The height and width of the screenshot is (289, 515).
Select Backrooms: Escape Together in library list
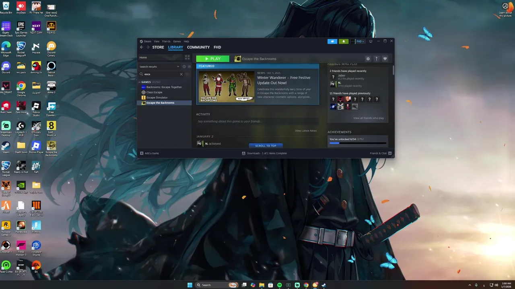click(164, 87)
